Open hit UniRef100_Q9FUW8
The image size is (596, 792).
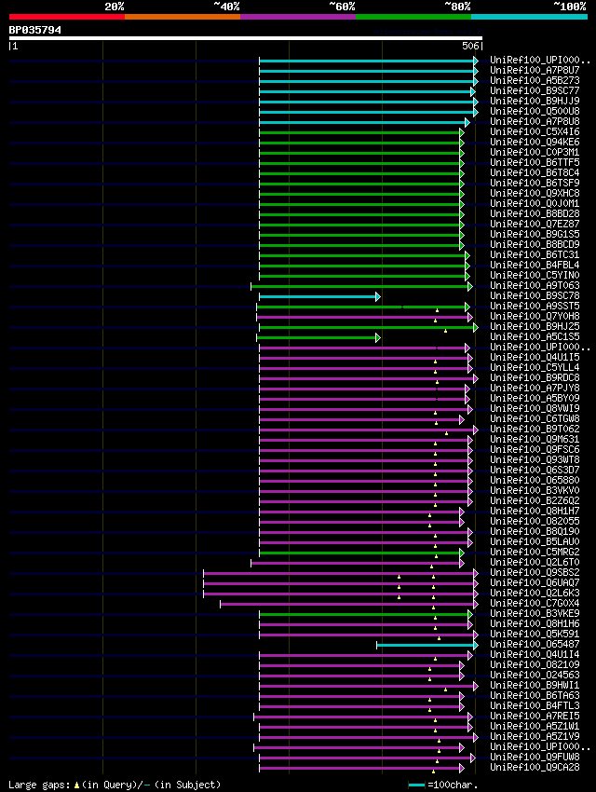pos(535,757)
